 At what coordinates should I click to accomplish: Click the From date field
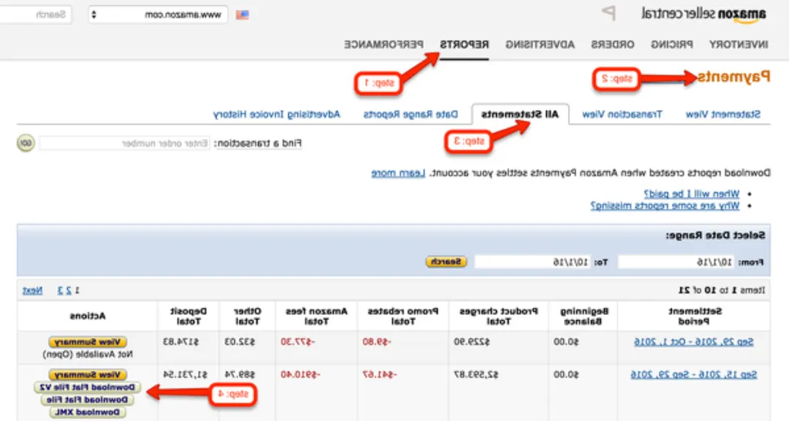675,262
